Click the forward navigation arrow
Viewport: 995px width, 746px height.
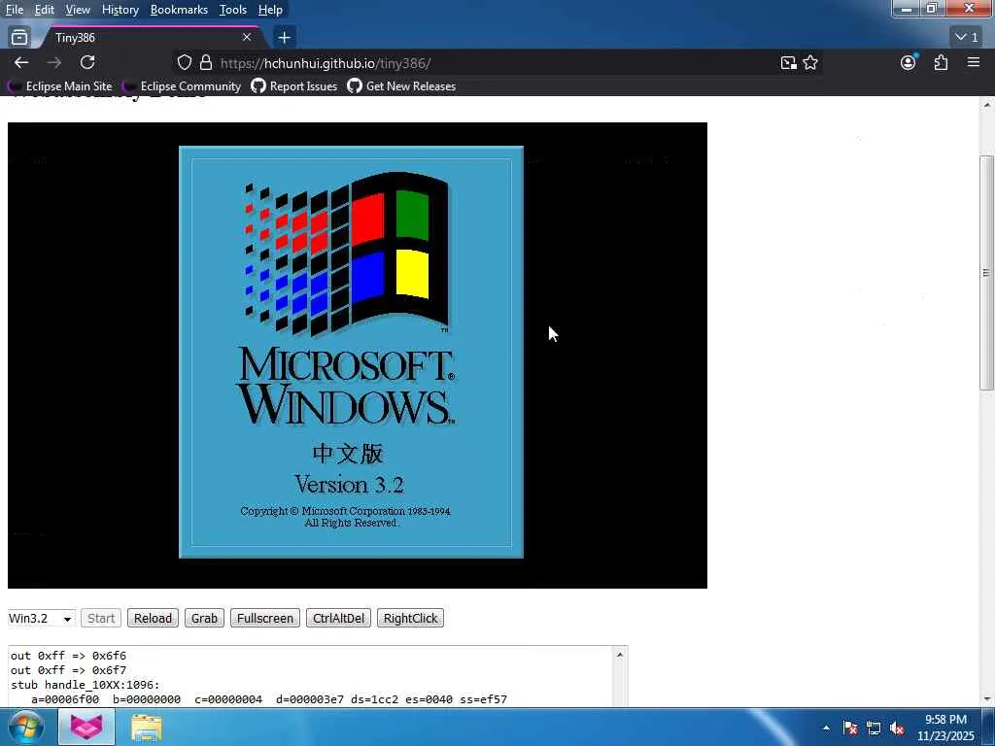click(54, 63)
